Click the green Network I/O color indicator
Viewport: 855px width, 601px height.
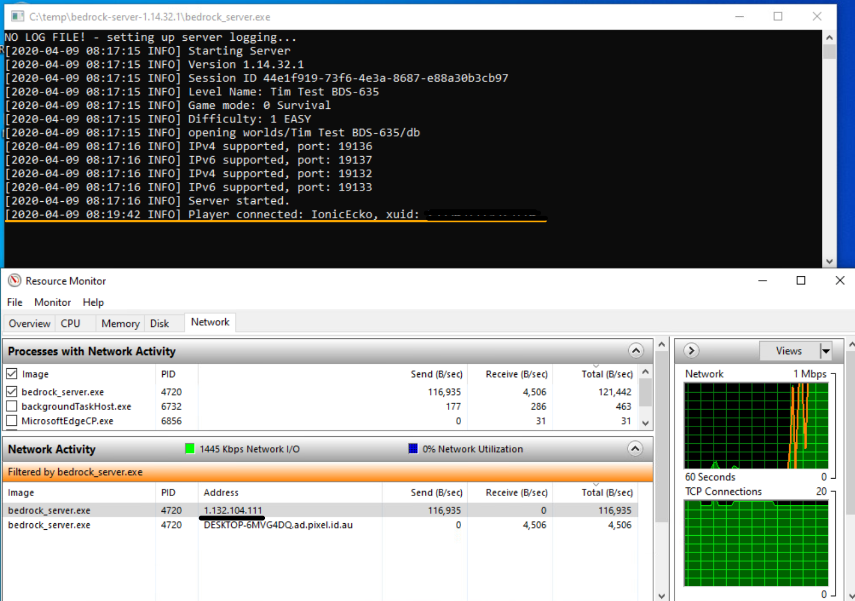click(190, 449)
